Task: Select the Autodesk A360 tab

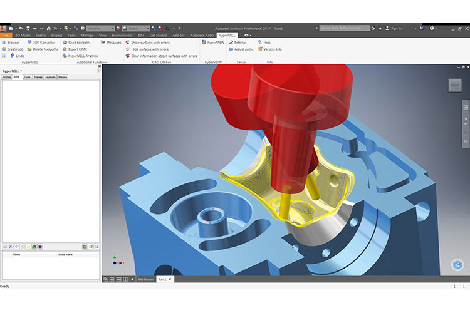Action: [202, 35]
